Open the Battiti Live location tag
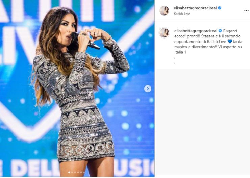 [x=182, y=14]
